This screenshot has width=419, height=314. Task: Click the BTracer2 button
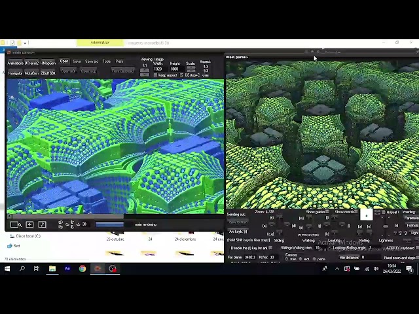[x=31, y=63]
